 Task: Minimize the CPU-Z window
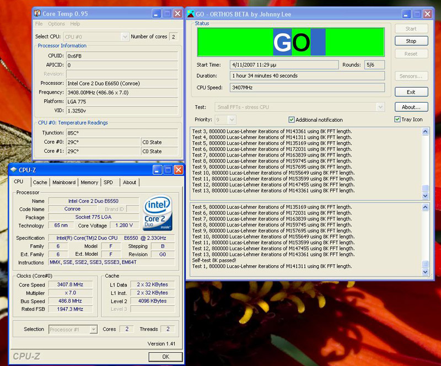[157, 170]
